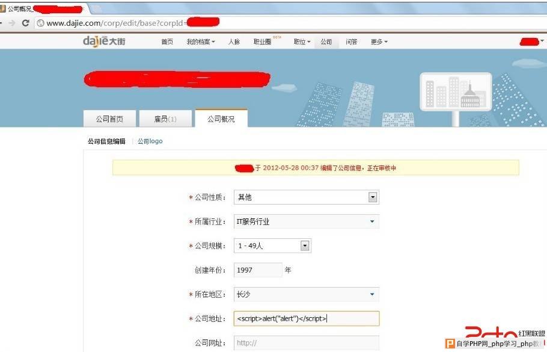
Task: Click the 公司规模 field label
Action: (x=210, y=246)
